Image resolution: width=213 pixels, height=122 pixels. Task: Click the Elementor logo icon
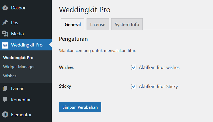(x=5, y=115)
